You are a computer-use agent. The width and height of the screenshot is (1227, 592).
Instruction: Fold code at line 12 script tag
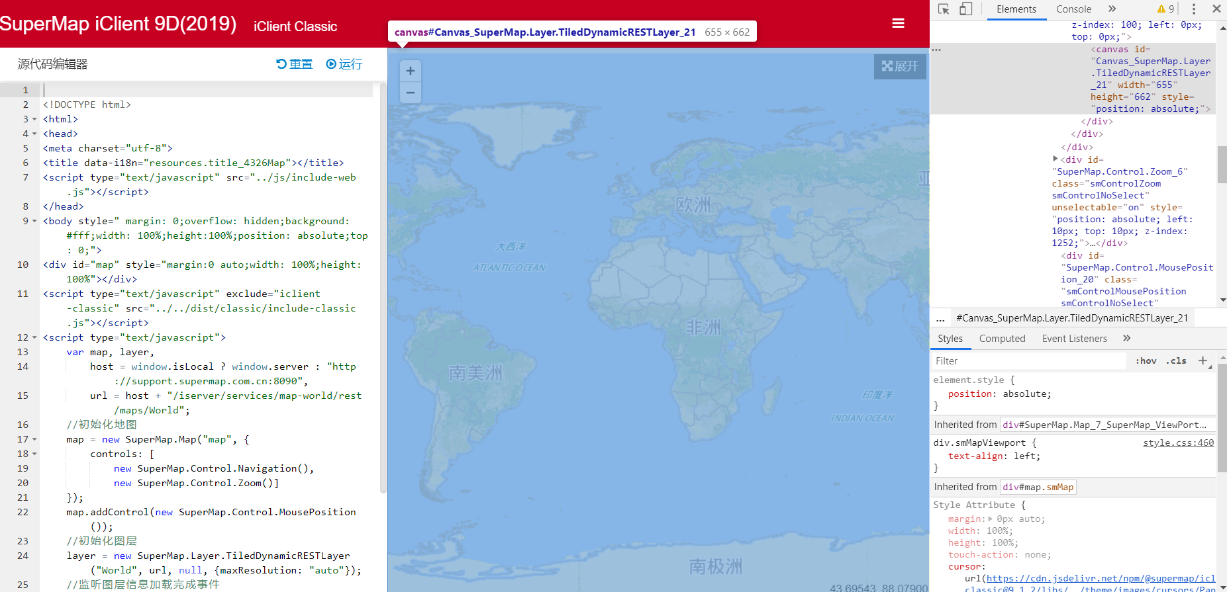coord(34,338)
